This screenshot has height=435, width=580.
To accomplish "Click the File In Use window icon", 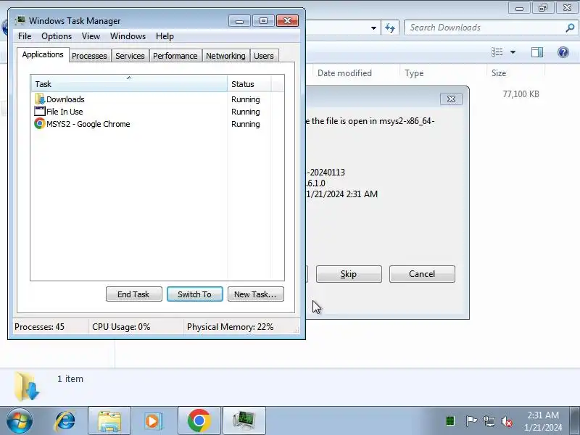I will coord(40,112).
